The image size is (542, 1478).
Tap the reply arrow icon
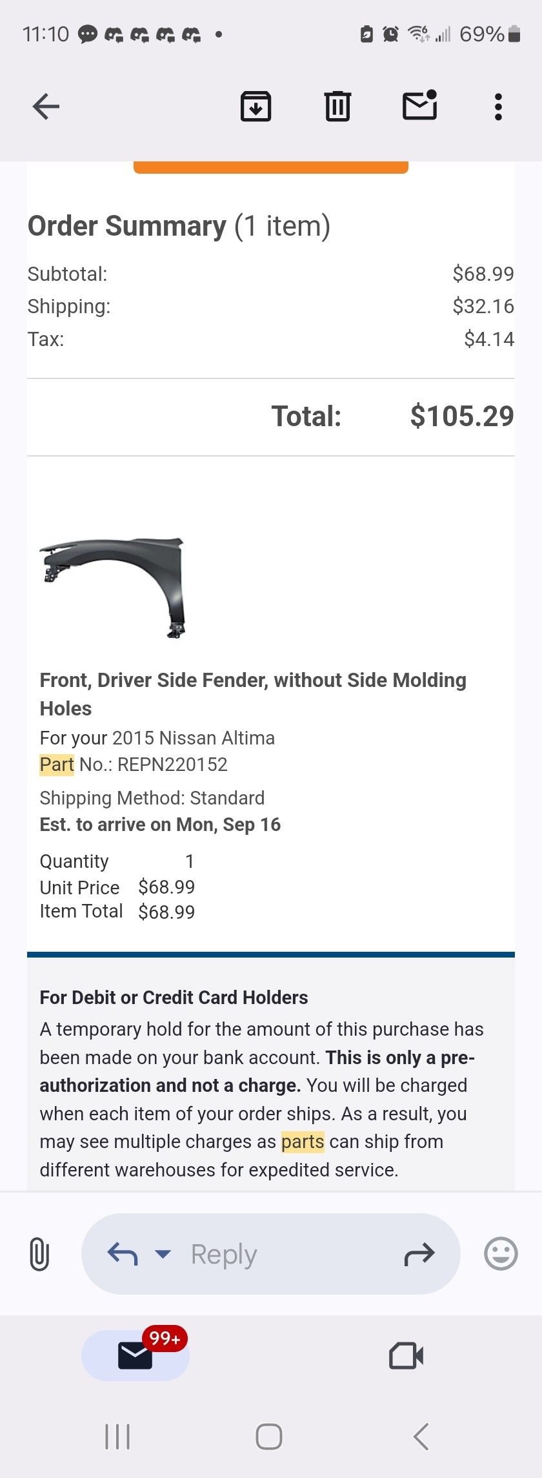(x=123, y=1254)
